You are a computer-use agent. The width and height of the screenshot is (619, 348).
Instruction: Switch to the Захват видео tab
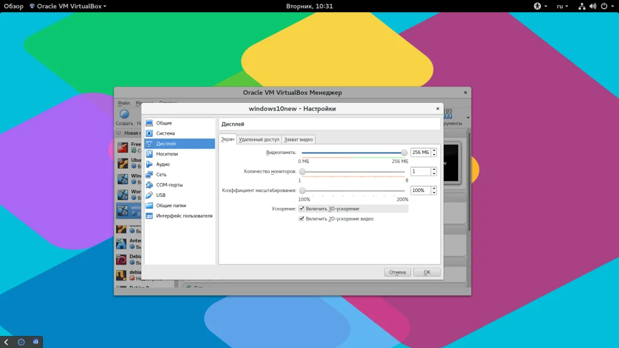click(x=298, y=140)
